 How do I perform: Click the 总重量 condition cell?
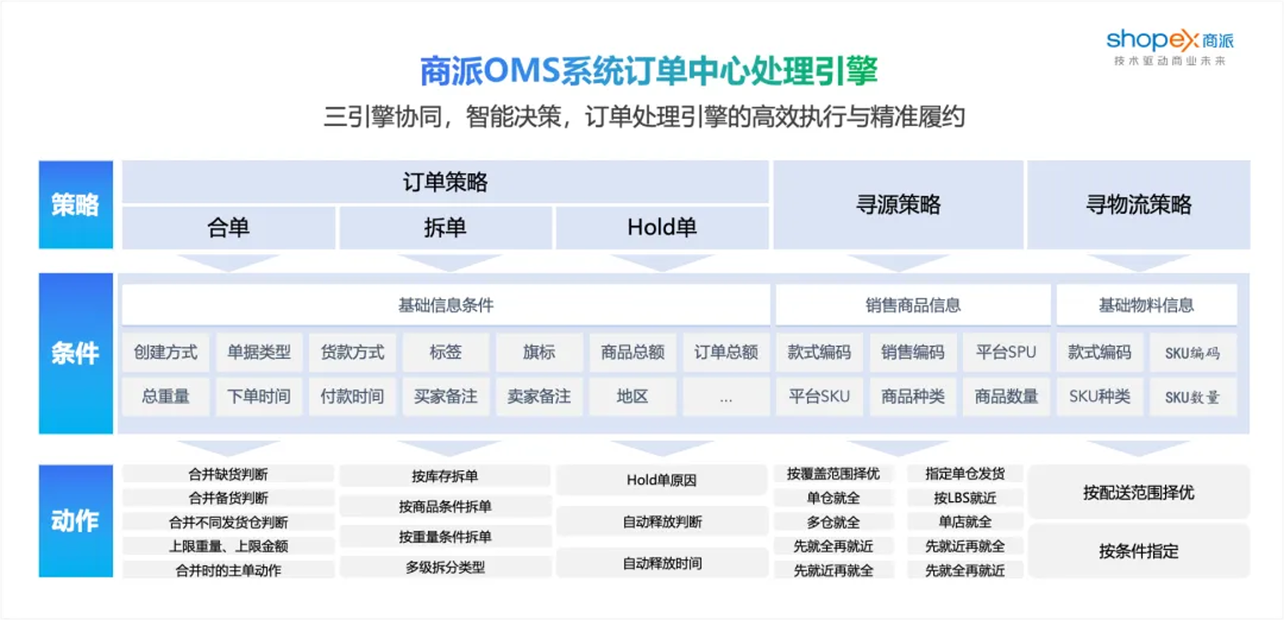166,397
